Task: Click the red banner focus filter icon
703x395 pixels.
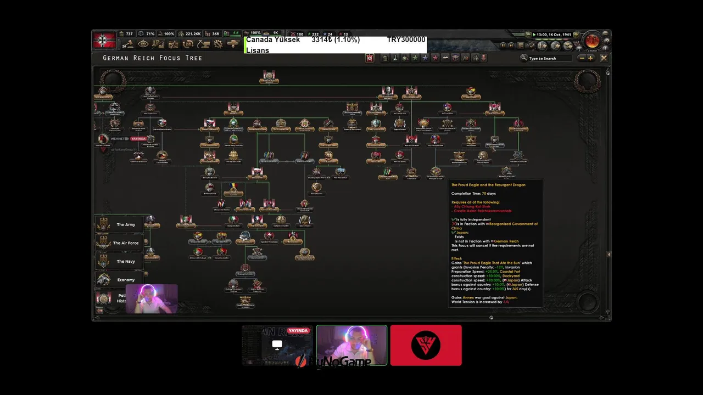Action: (370, 58)
